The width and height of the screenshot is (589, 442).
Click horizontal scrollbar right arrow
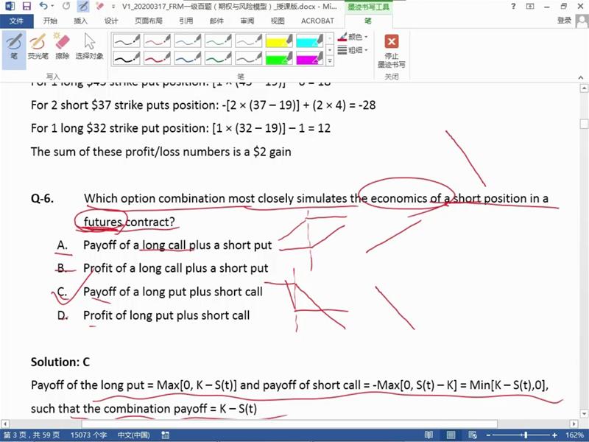click(x=574, y=424)
